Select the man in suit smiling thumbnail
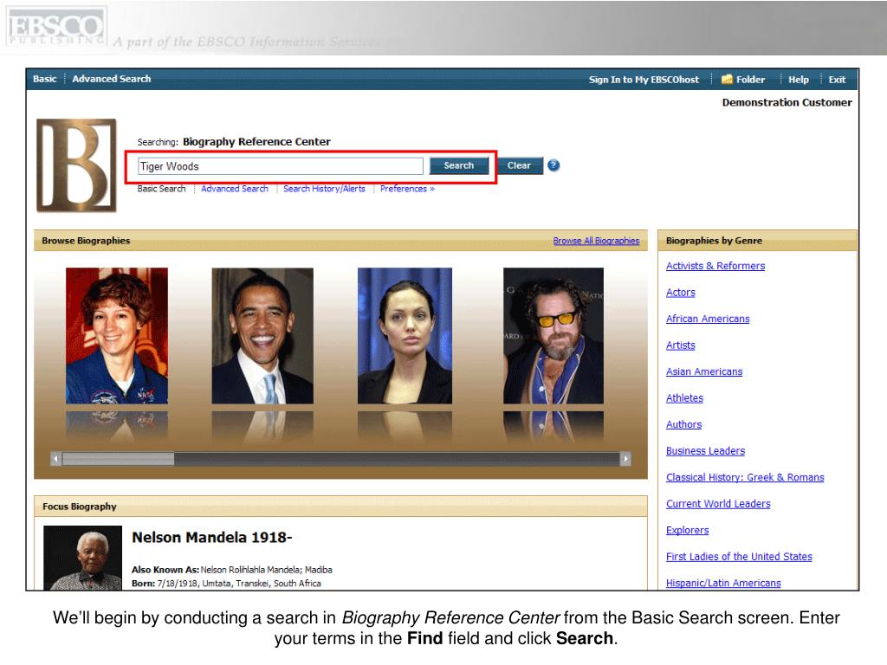Viewport: 887px width, 665px height. 262,336
